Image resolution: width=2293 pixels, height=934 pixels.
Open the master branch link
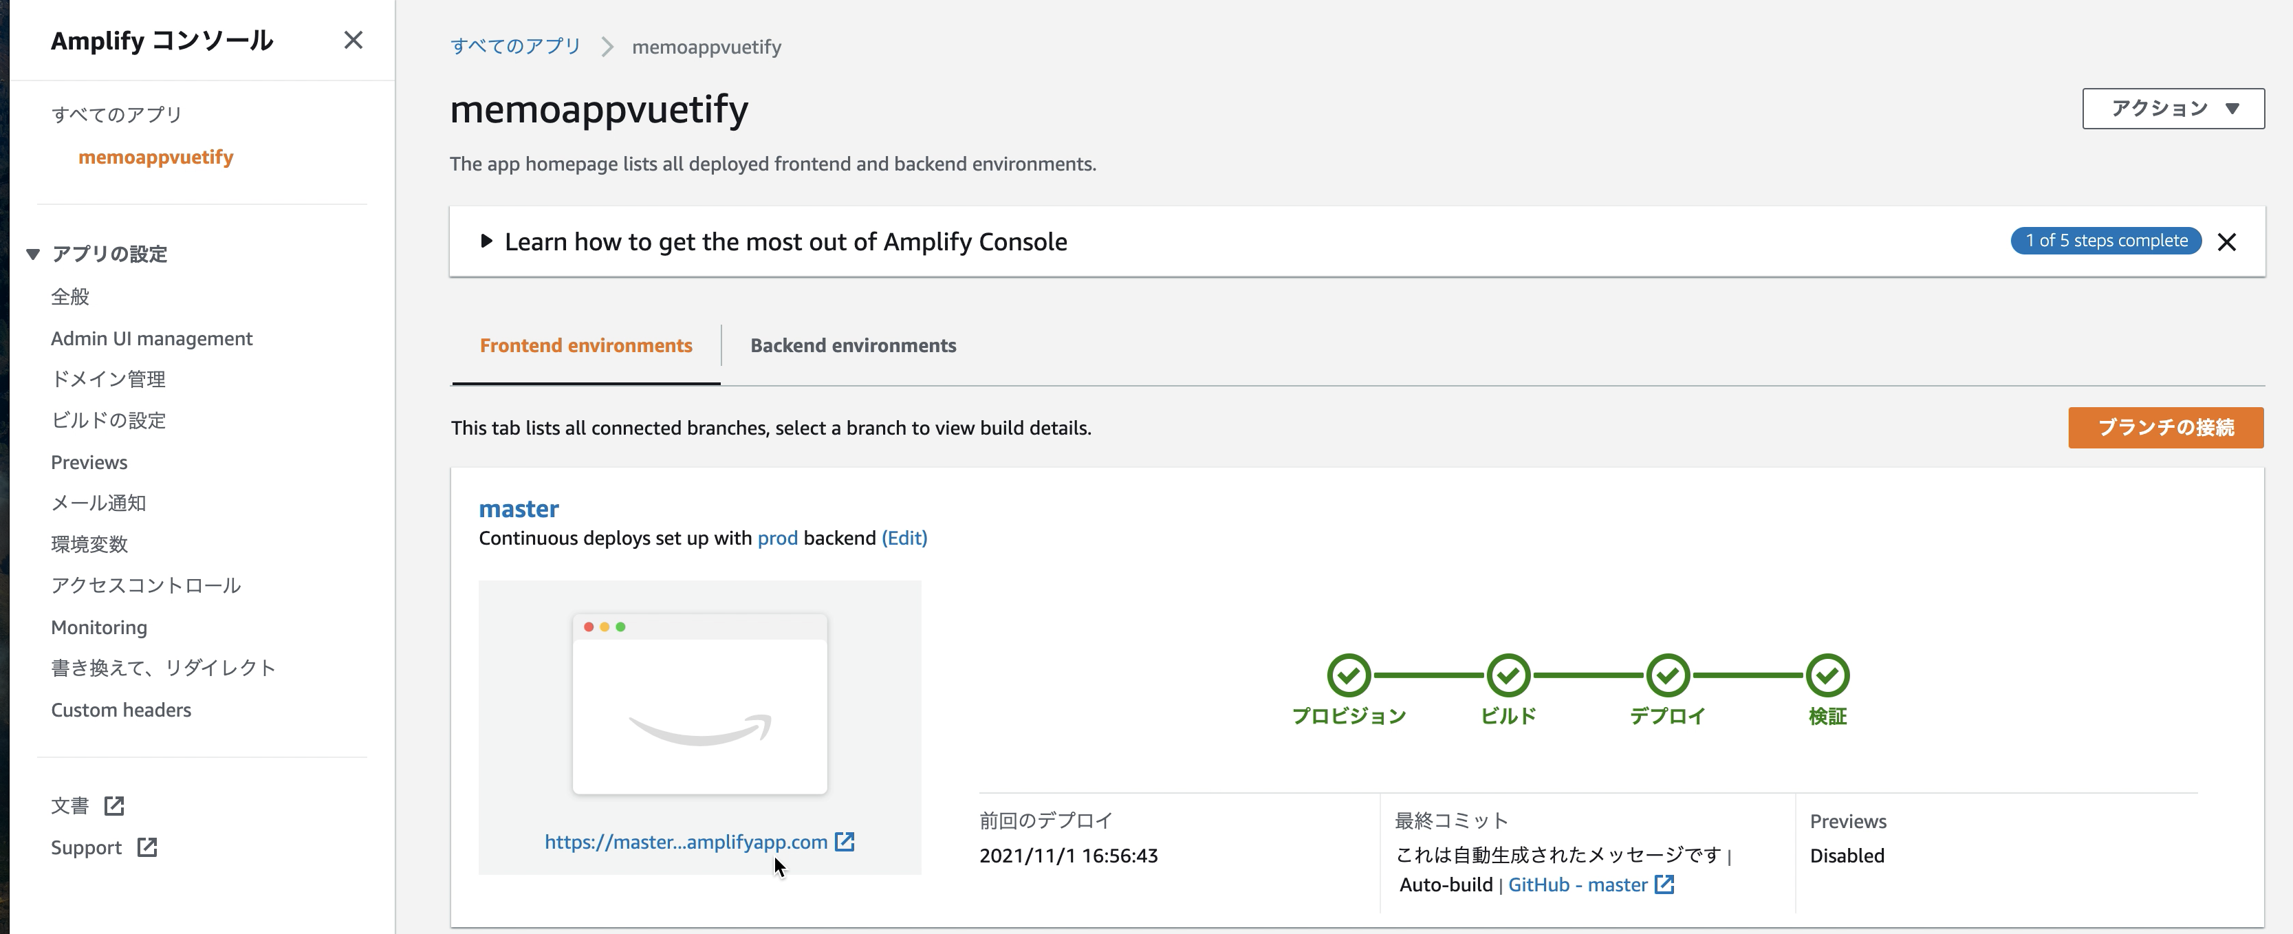(519, 508)
